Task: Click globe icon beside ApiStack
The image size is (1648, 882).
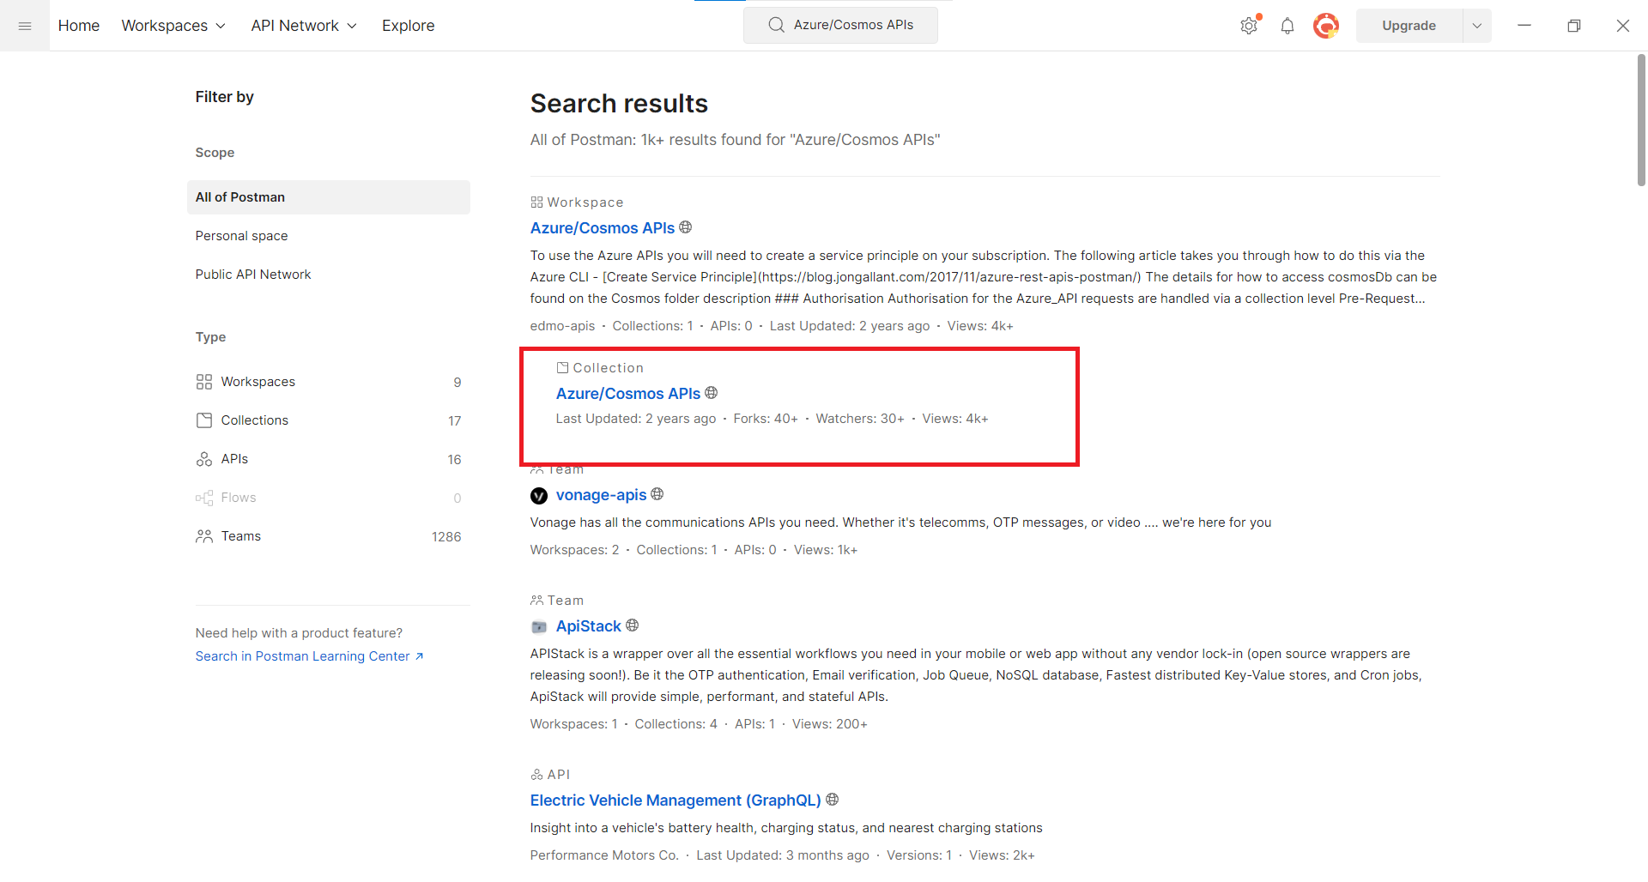Action: [x=633, y=625]
